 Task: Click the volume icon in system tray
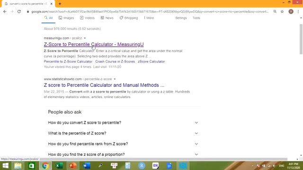pos(274,166)
